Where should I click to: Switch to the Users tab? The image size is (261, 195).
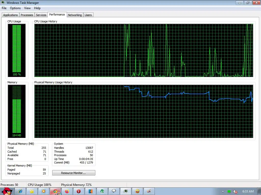pyautogui.click(x=88, y=15)
